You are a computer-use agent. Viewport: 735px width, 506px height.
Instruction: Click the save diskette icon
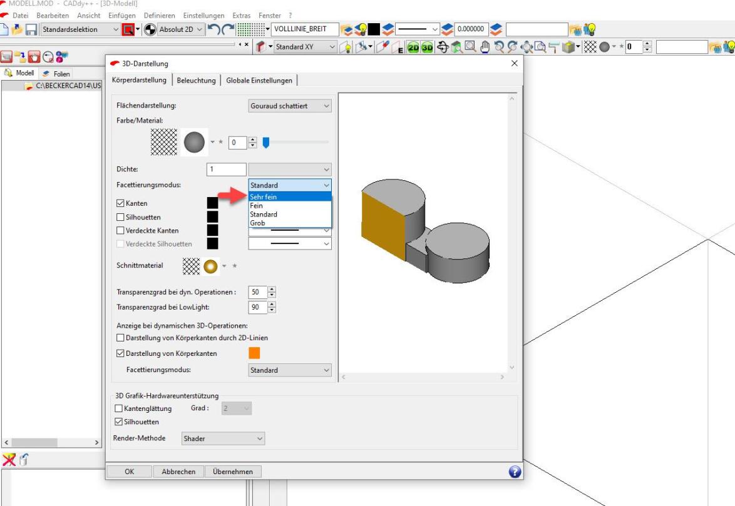(31, 29)
